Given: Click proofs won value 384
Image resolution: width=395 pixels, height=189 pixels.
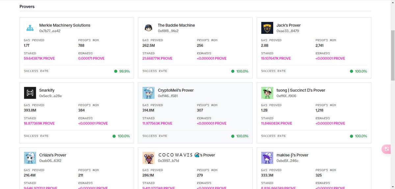Looking at the screenshot, I should point(81,111).
